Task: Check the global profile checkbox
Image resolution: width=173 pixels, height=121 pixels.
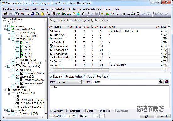Action: tap(13, 87)
